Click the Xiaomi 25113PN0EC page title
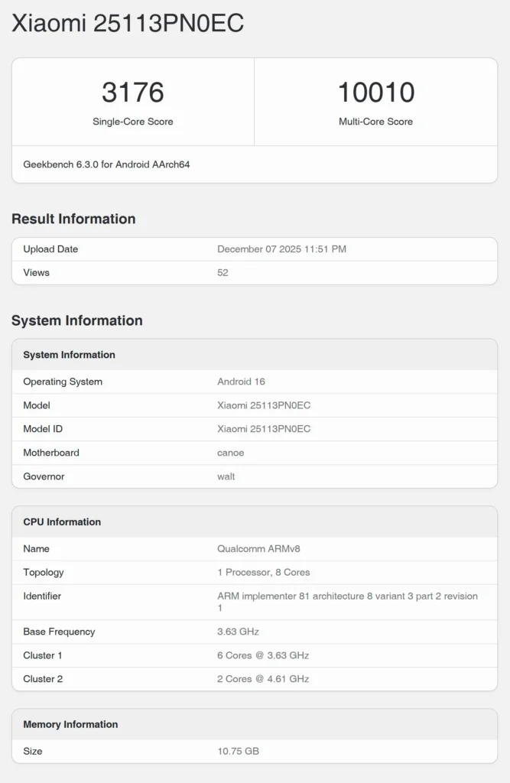 pyautogui.click(x=128, y=24)
